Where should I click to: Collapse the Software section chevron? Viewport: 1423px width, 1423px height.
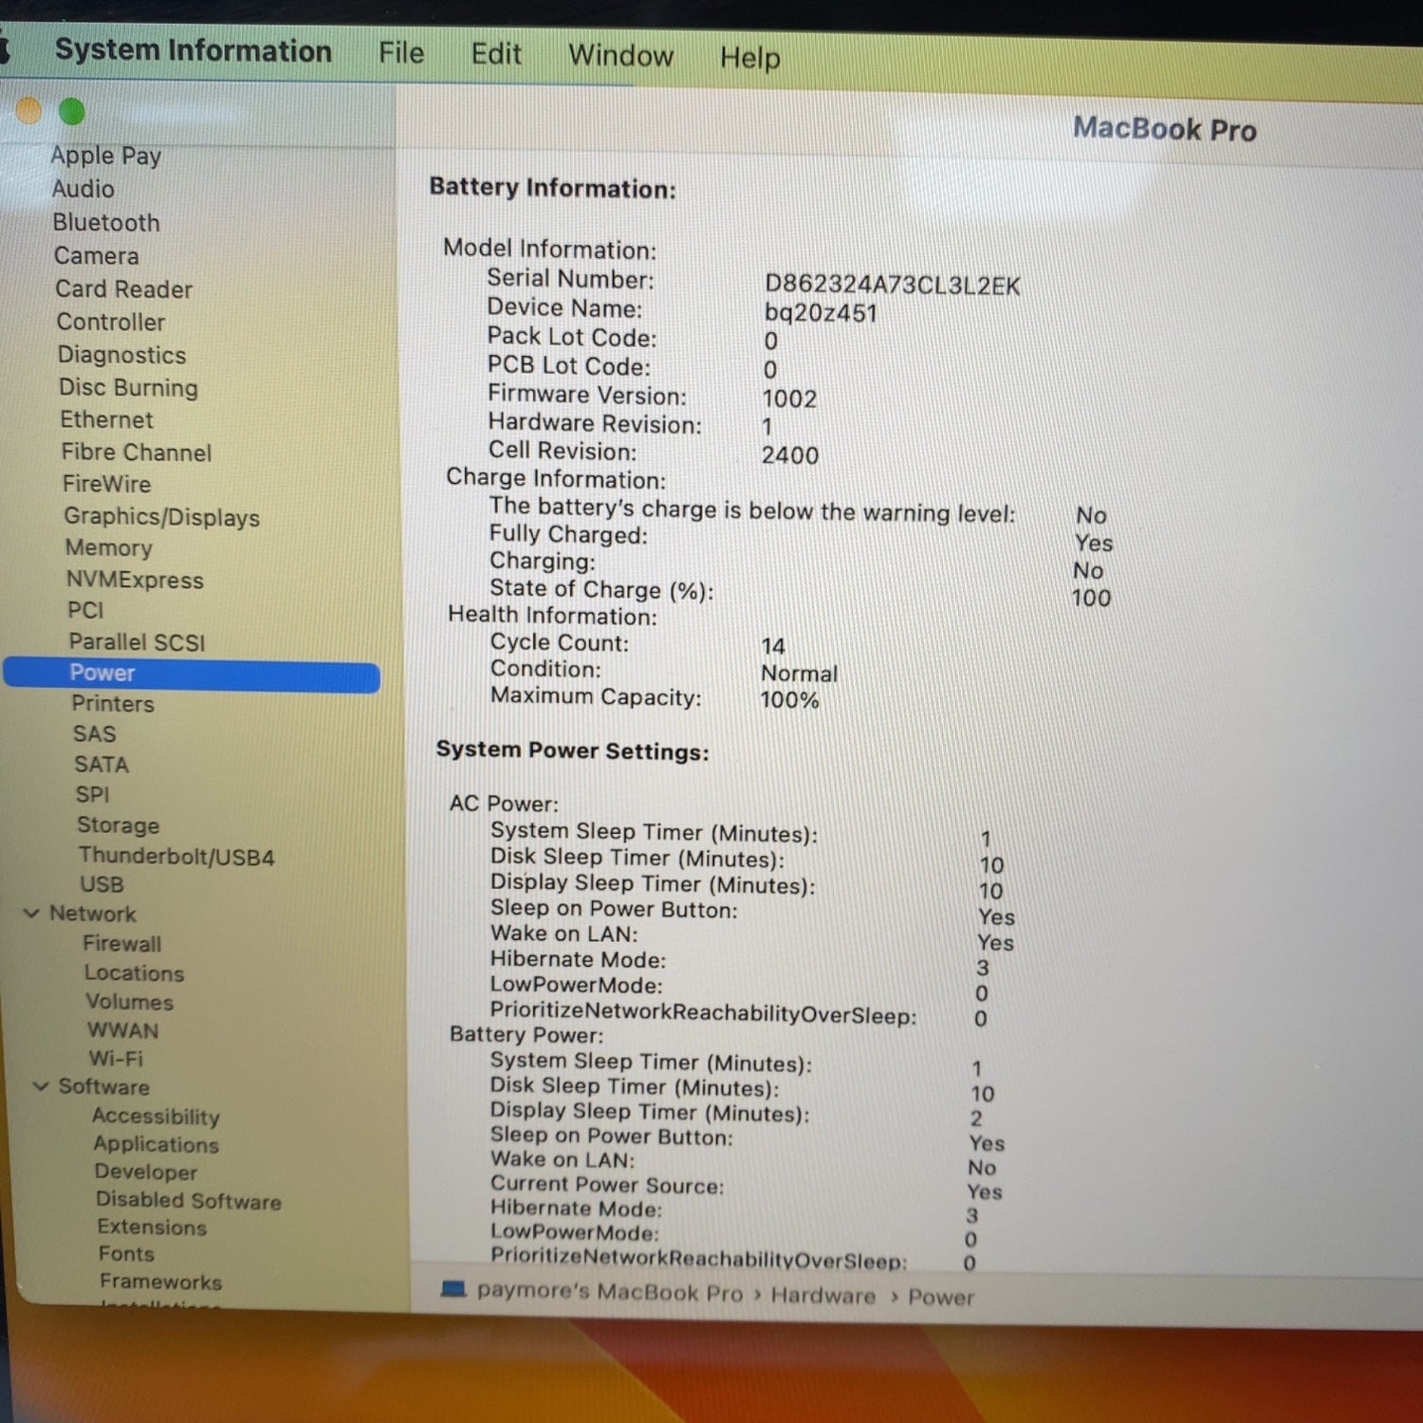coord(41,1085)
